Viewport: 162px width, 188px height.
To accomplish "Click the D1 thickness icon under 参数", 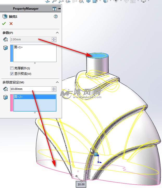I will [x=5, y=39].
